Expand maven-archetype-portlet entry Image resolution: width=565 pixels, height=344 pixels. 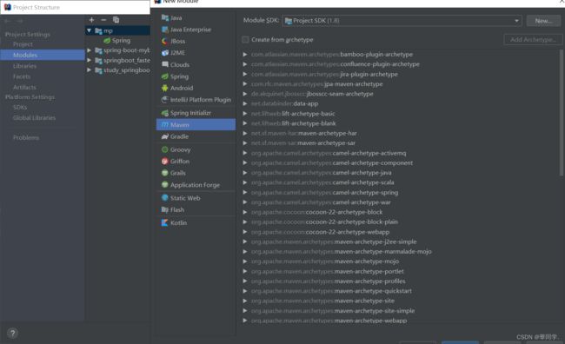pyautogui.click(x=245, y=271)
